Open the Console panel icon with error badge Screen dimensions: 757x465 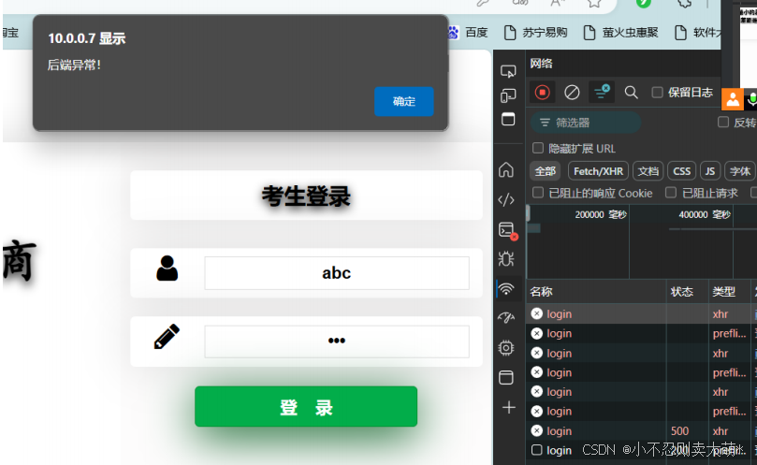point(507,230)
